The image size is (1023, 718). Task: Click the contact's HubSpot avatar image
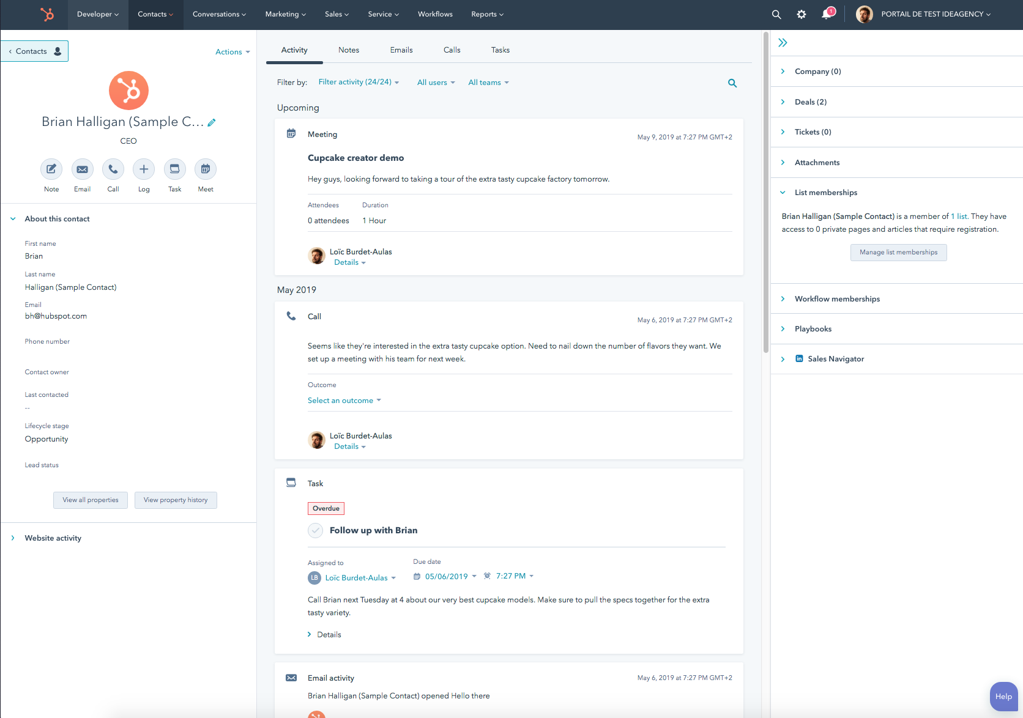coord(128,91)
